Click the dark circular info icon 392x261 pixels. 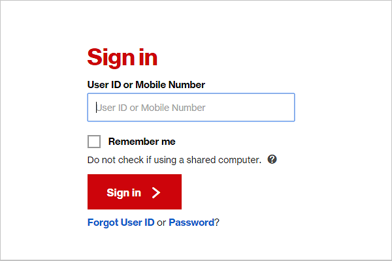click(x=272, y=159)
